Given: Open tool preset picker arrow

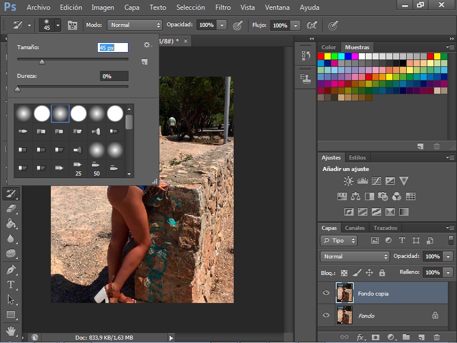Looking at the screenshot, I should (30, 25).
